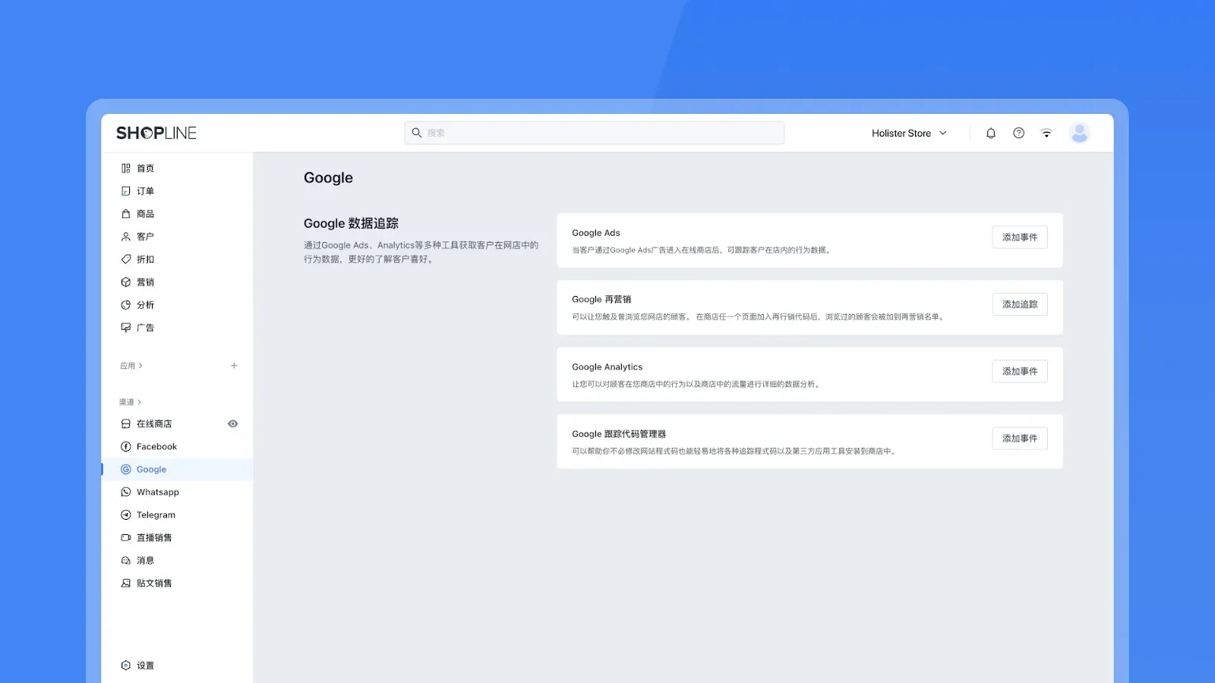This screenshot has height=683, width=1215.
Task: Open the 订单 menu item
Action: (x=145, y=191)
